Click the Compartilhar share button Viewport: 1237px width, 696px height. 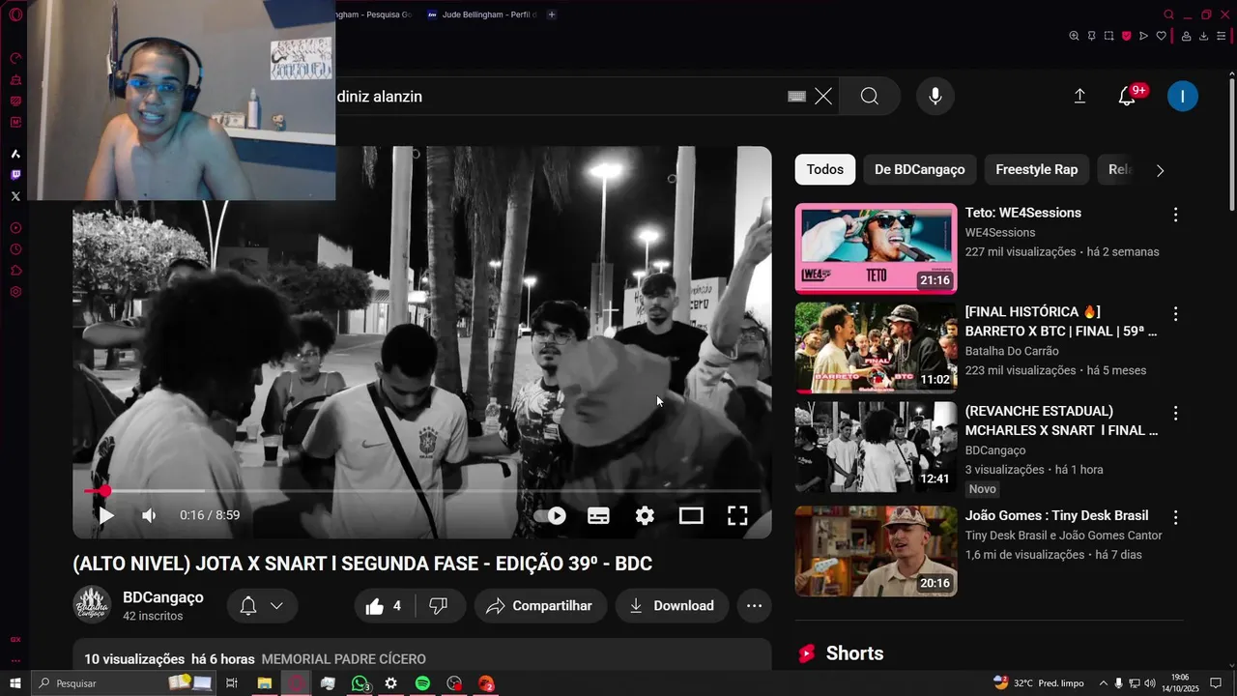(x=540, y=606)
